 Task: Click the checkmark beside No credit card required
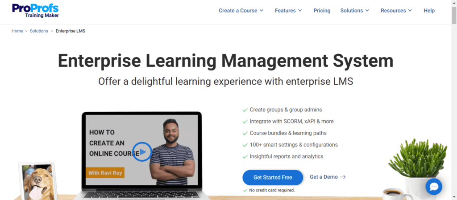tap(245, 190)
